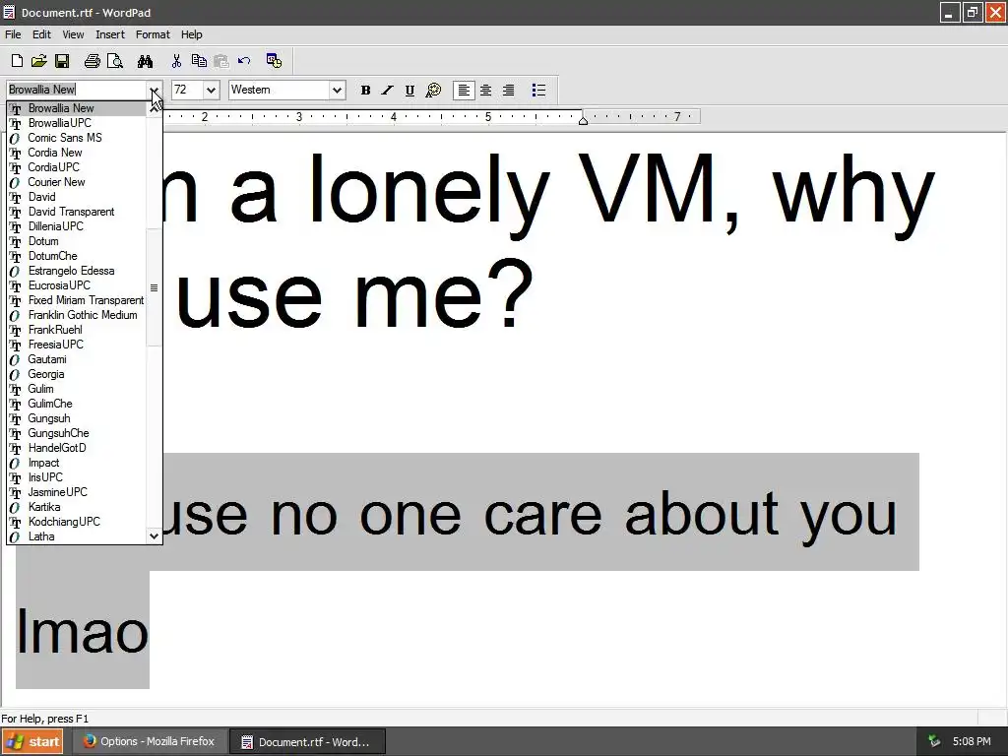Open Print Preview icon
The width and height of the screenshot is (1008, 756).
click(115, 61)
